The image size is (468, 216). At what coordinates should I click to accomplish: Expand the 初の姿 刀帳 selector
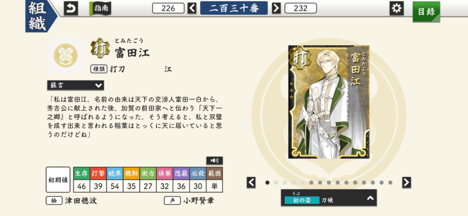(x=329, y=198)
